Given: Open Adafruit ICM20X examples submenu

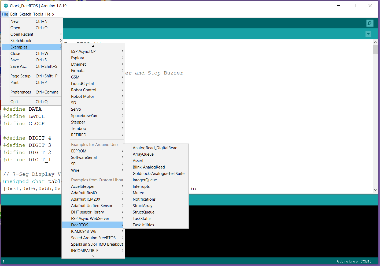Looking at the screenshot, I should click(93, 199).
